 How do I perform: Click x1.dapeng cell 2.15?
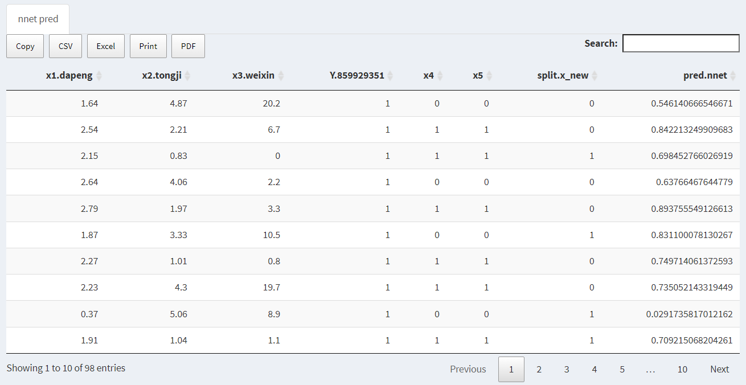89,156
